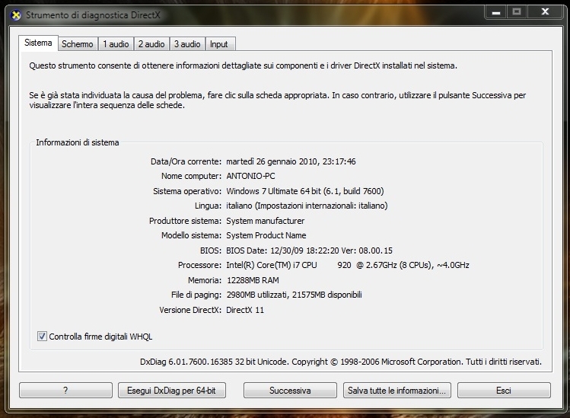Go to the 2 audio tab

point(151,44)
